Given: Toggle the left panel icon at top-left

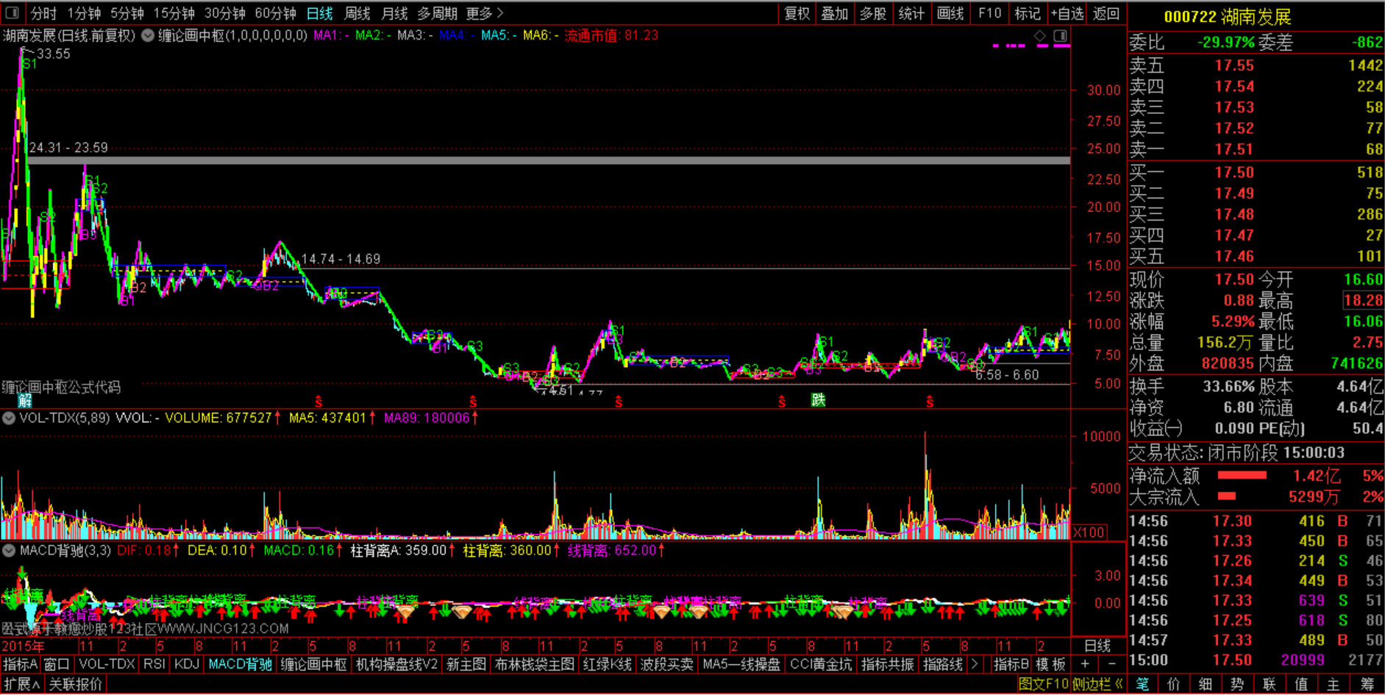Looking at the screenshot, I should click(13, 13).
